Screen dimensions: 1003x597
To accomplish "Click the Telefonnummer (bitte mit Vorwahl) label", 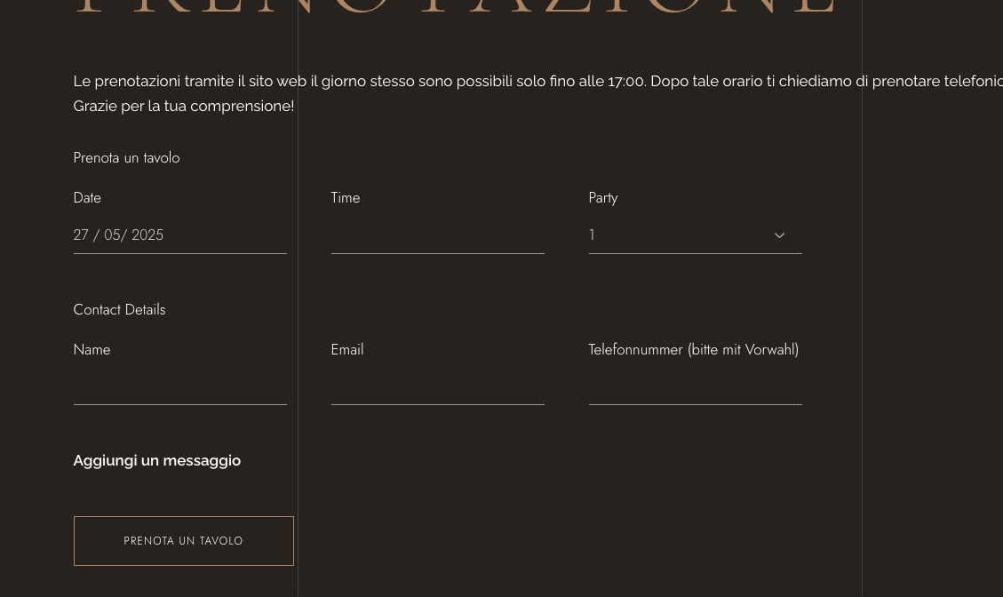I will pos(693,350).
